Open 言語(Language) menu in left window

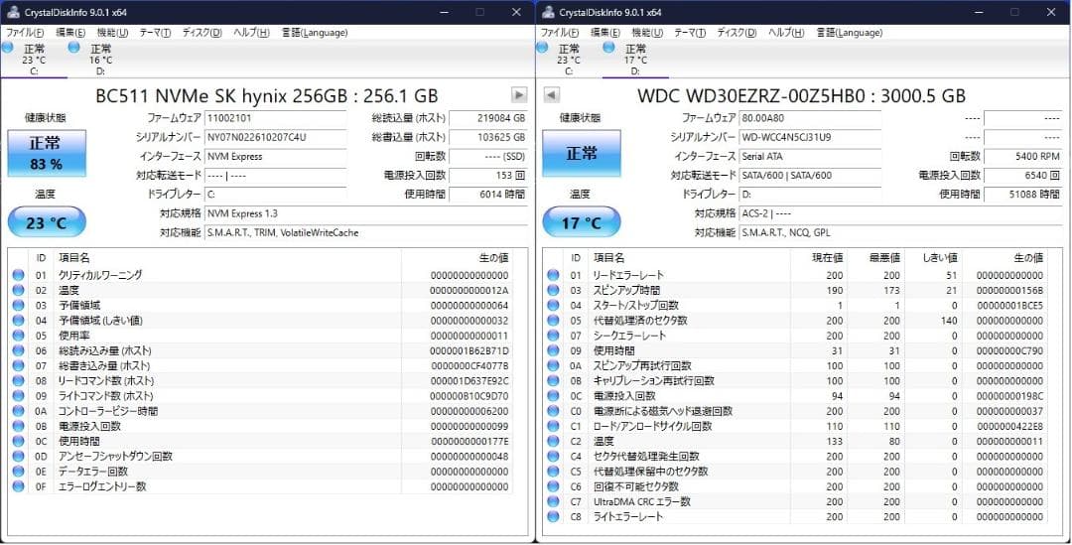[315, 33]
